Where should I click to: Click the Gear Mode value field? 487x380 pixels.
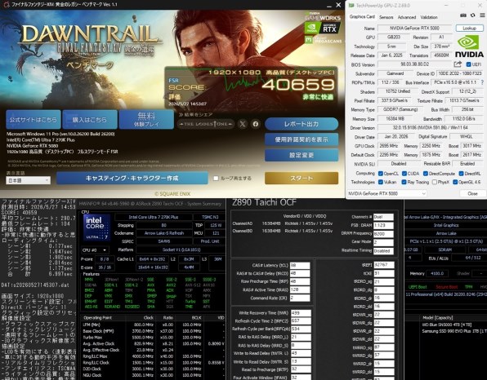point(383,242)
